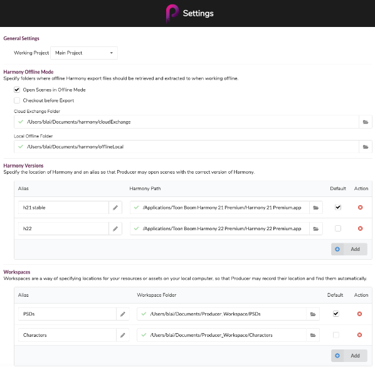Edit the PSDs workspace alias
The image size is (375, 367).
[x=123, y=314]
